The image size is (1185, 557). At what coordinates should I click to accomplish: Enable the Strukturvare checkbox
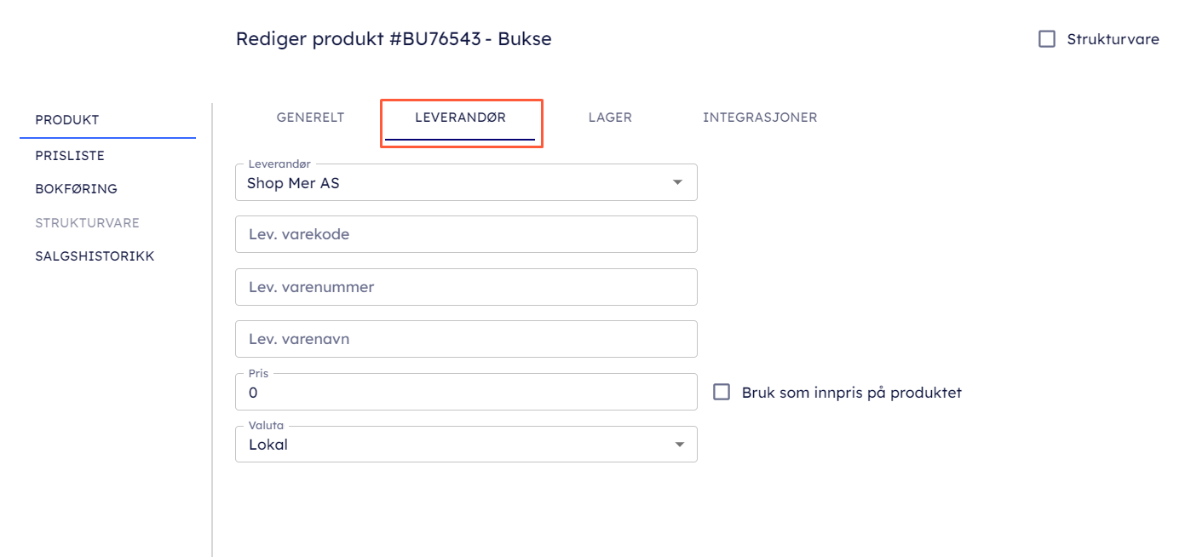[x=1047, y=39]
